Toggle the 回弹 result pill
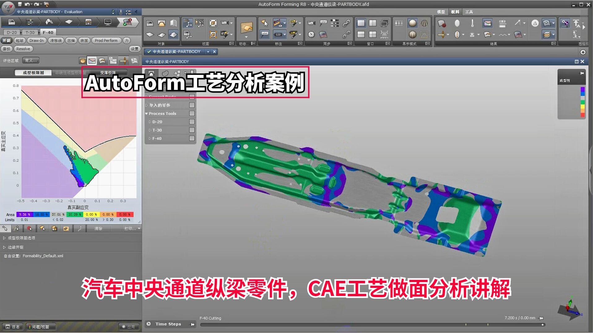The width and height of the screenshot is (593, 333). pos(71,40)
